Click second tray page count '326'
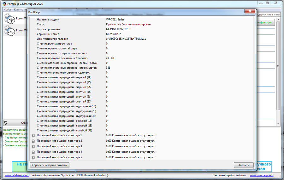284x180 pixels. (108, 68)
